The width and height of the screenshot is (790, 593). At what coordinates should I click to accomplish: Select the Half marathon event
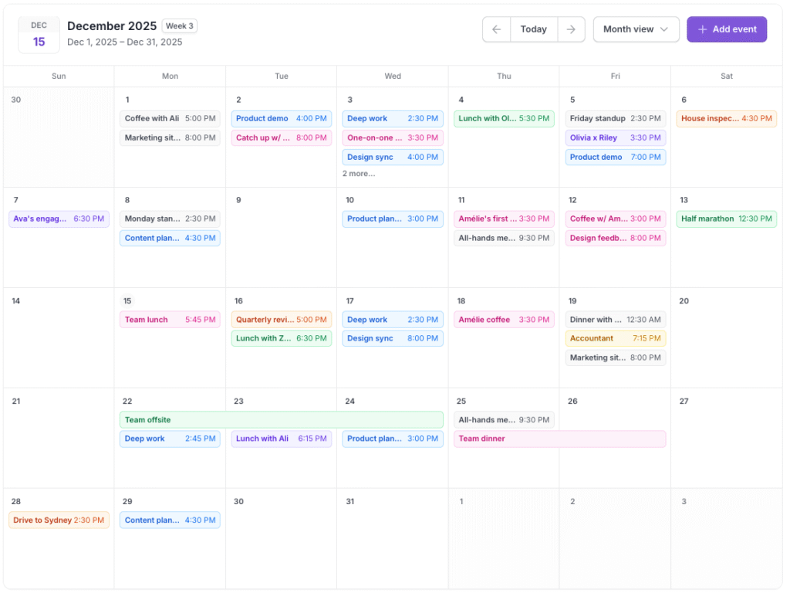coord(726,219)
